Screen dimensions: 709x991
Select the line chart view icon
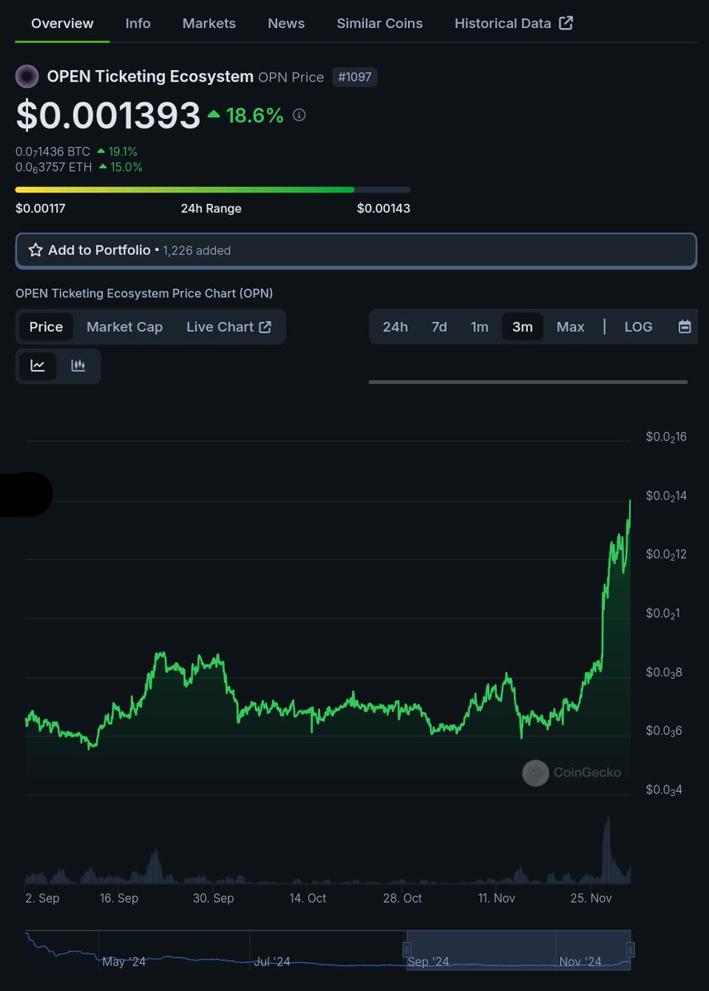(x=38, y=366)
